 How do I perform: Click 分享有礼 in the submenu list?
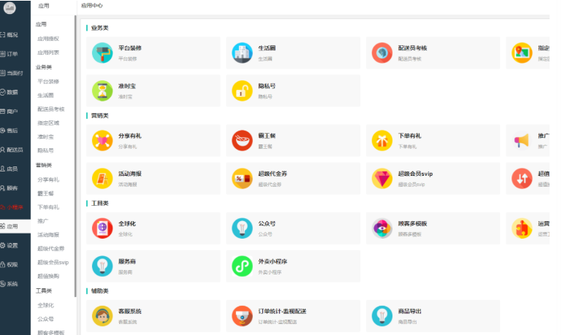pos(48,180)
